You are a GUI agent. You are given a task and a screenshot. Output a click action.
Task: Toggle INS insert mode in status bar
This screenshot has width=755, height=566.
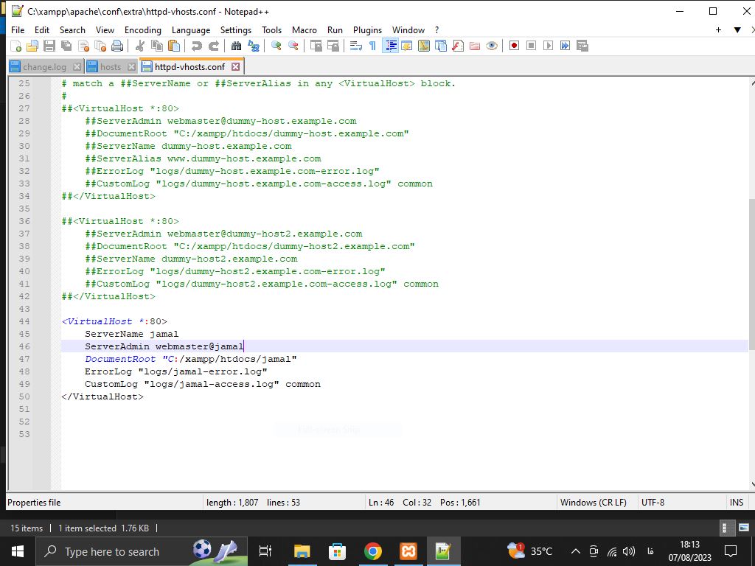click(737, 503)
